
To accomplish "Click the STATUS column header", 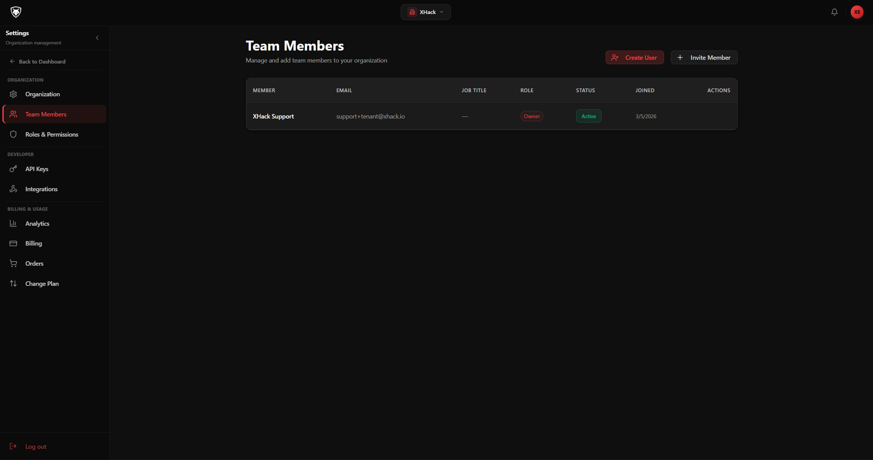I will tap(585, 90).
